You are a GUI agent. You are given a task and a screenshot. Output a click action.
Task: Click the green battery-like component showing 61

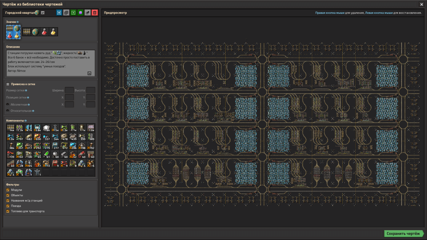(46, 155)
